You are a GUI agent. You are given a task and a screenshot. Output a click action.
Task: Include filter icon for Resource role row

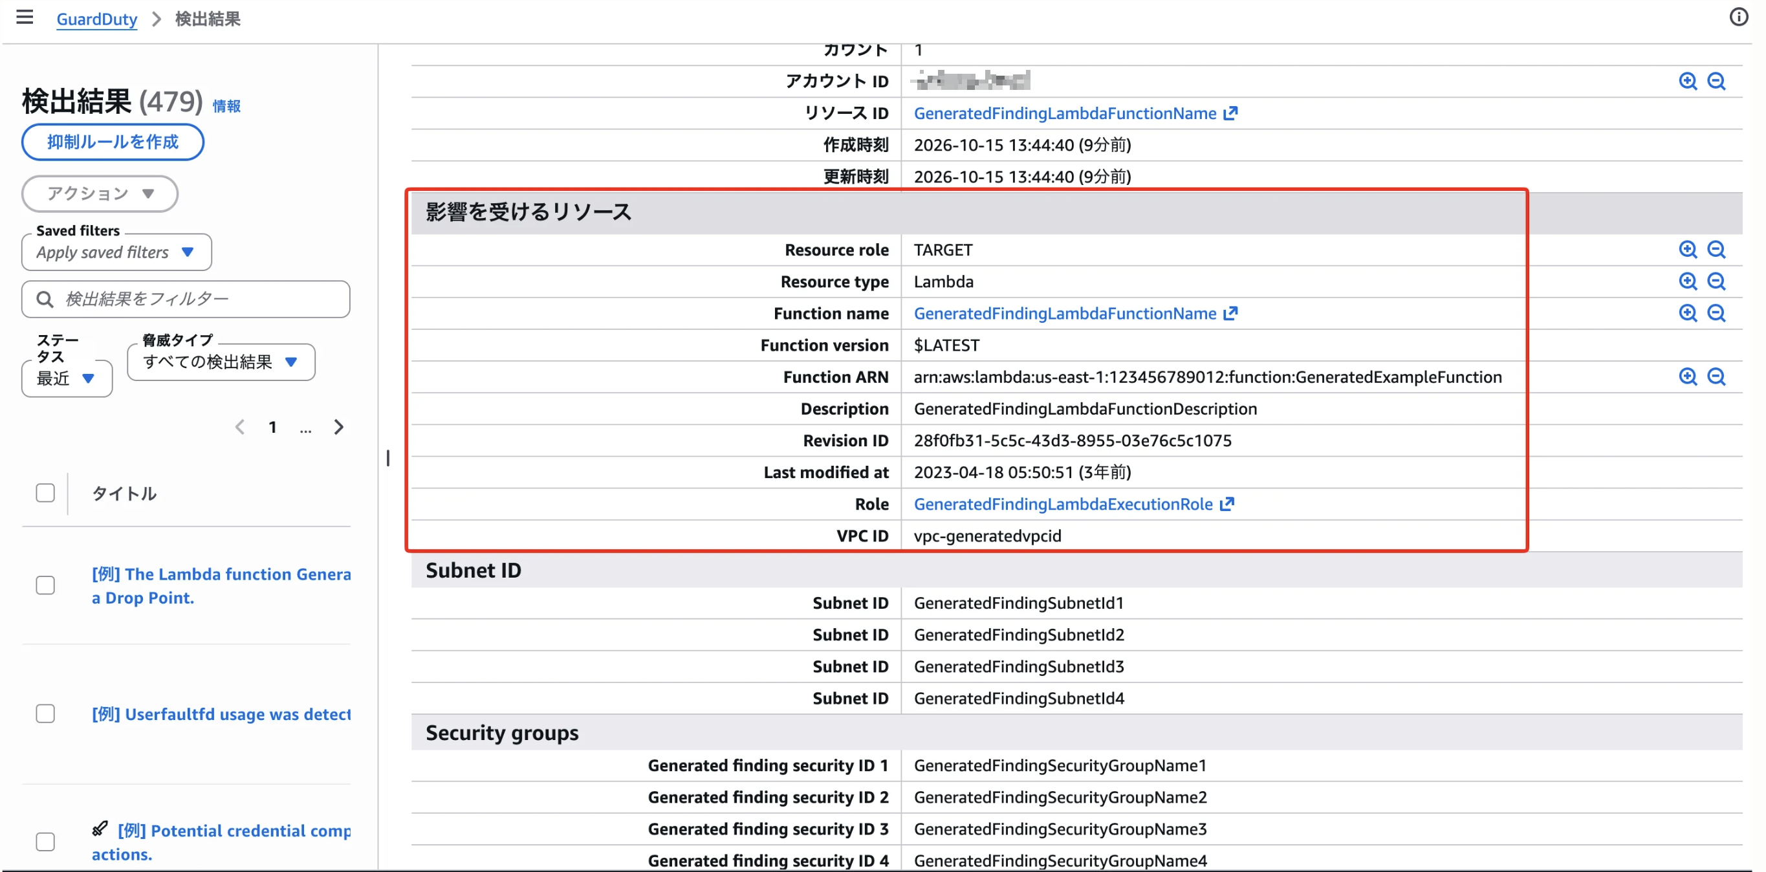pos(1687,250)
